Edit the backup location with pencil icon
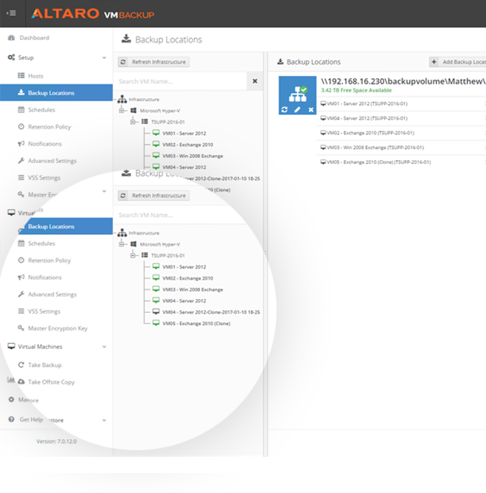The height and width of the screenshot is (493, 486). point(297,110)
